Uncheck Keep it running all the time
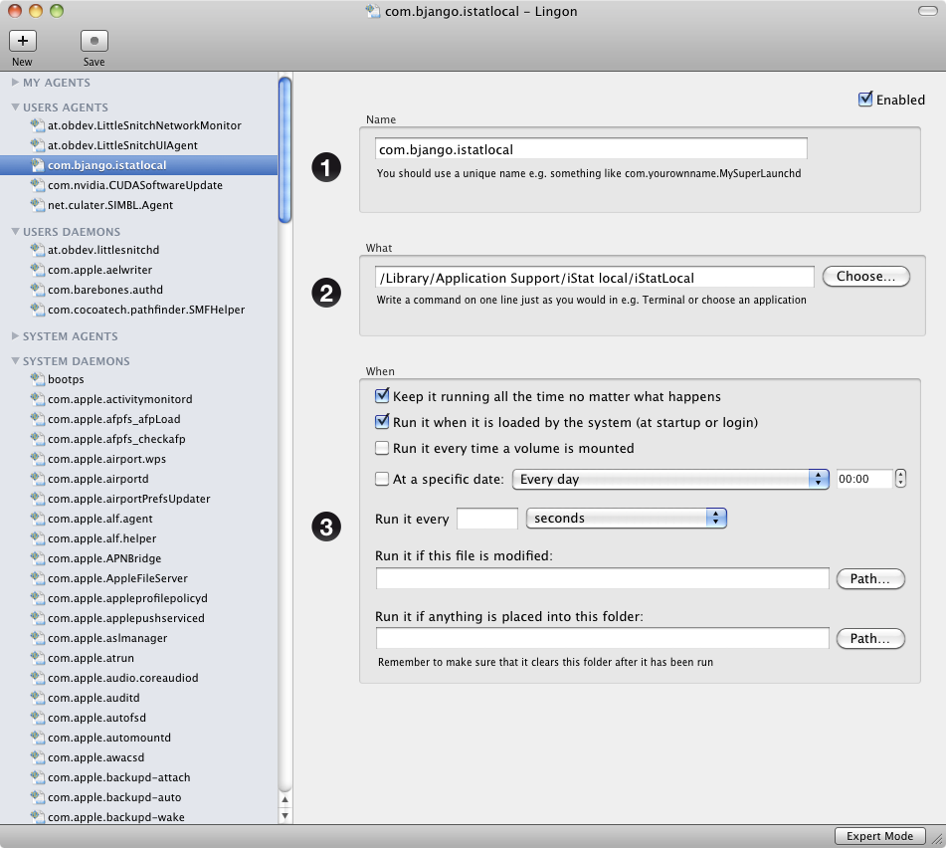The width and height of the screenshot is (946, 848). (x=382, y=396)
